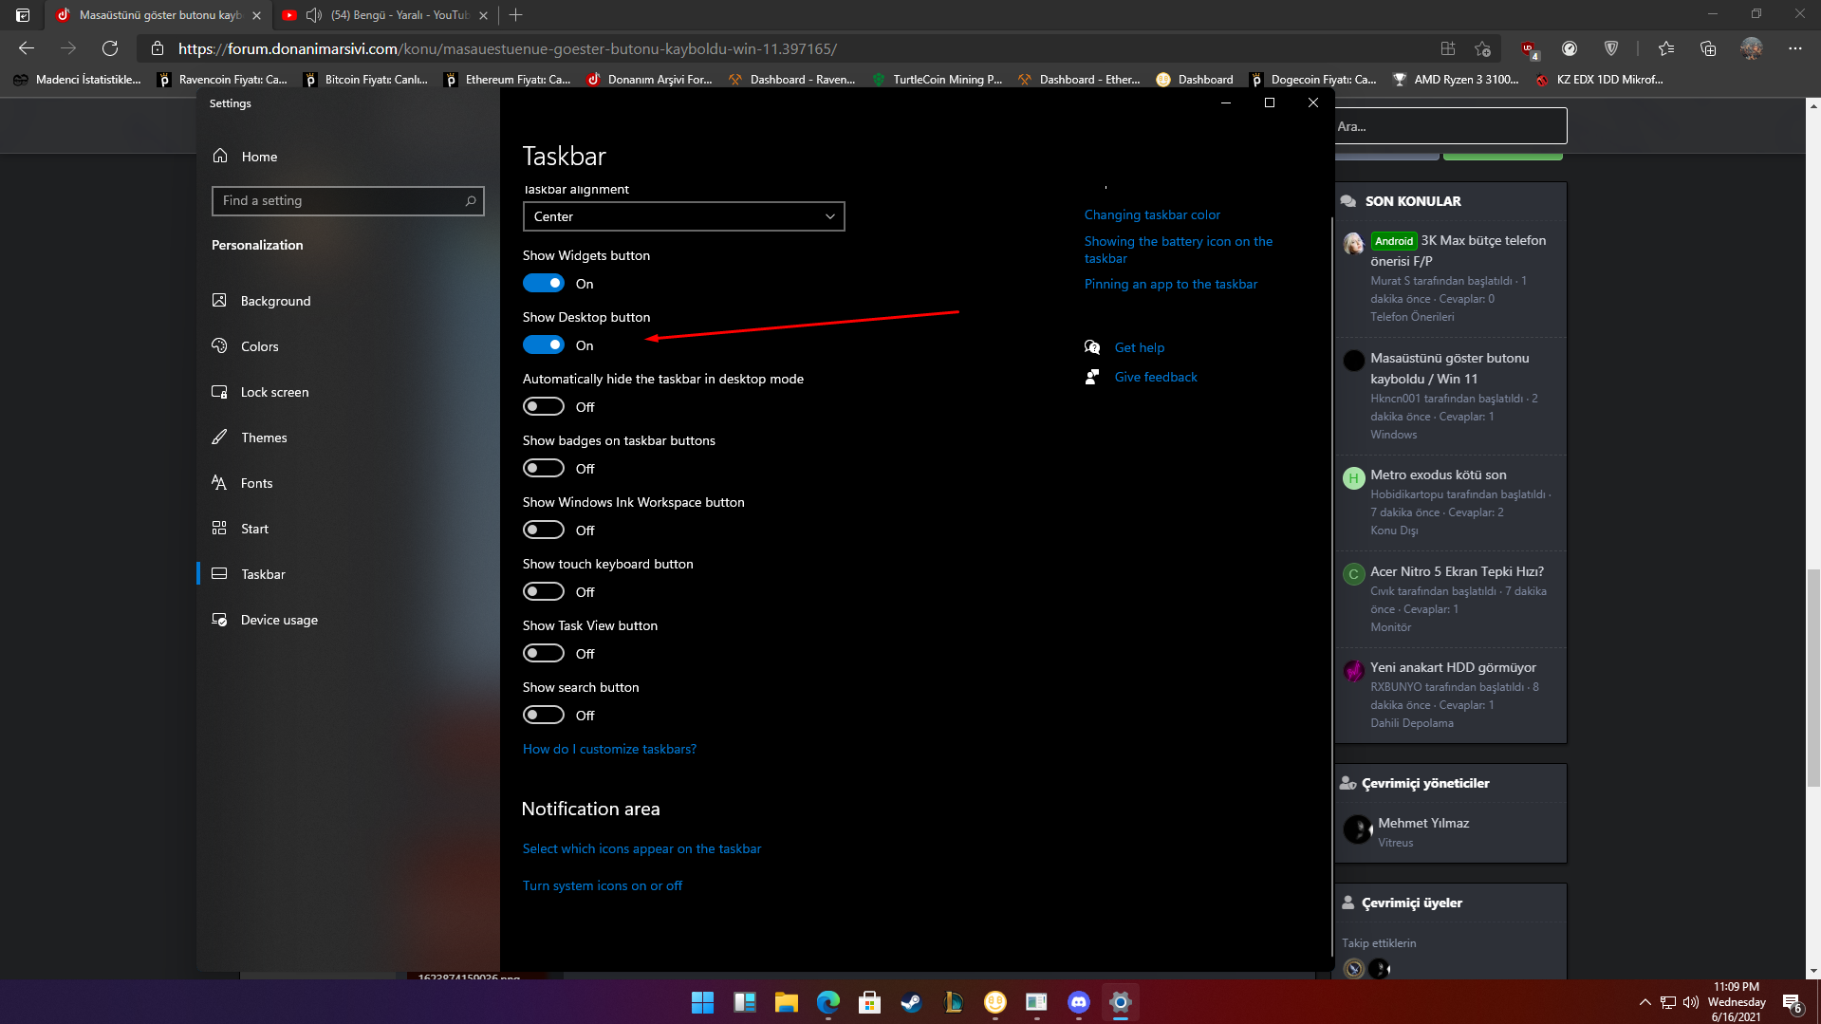Open the Taskbar alignment Center dropdown
Screen dimensions: 1821x1024
click(x=683, y=216)
